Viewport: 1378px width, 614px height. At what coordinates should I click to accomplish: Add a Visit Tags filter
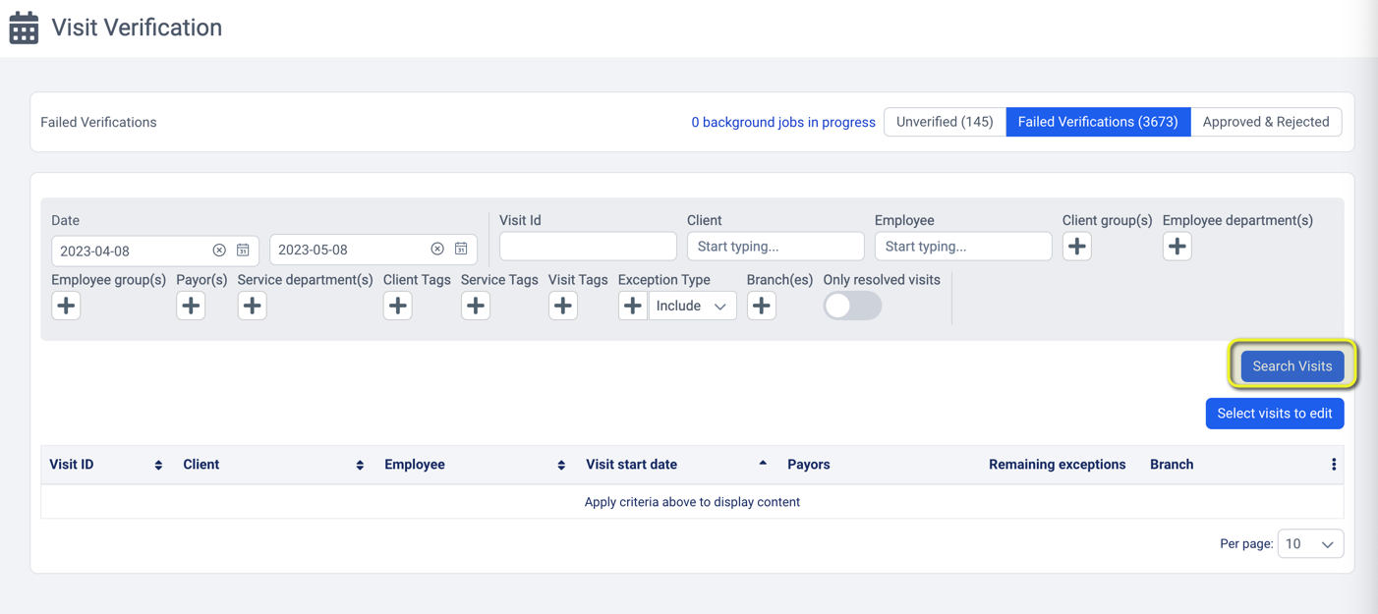[563, 306]
